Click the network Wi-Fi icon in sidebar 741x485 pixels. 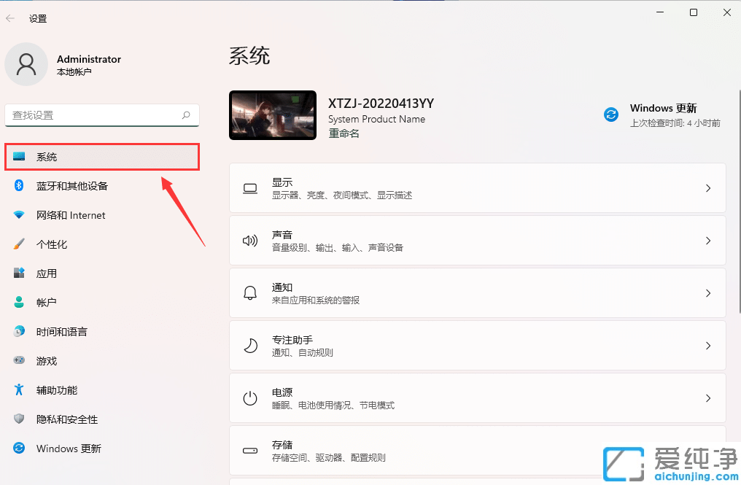[19, 214]
